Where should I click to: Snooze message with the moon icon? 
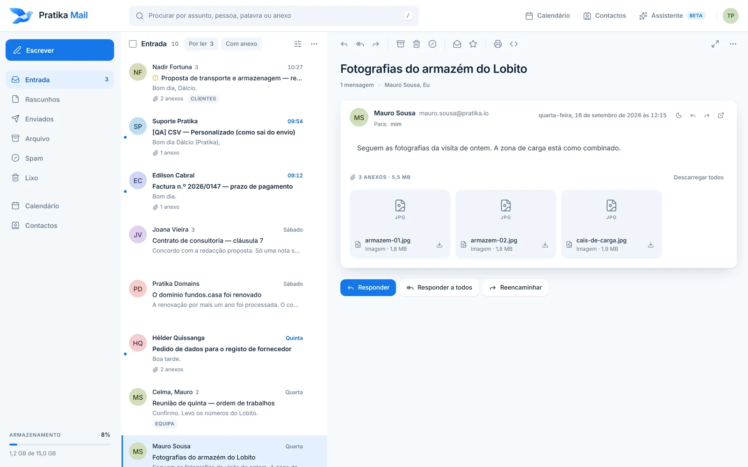[679, 115]
